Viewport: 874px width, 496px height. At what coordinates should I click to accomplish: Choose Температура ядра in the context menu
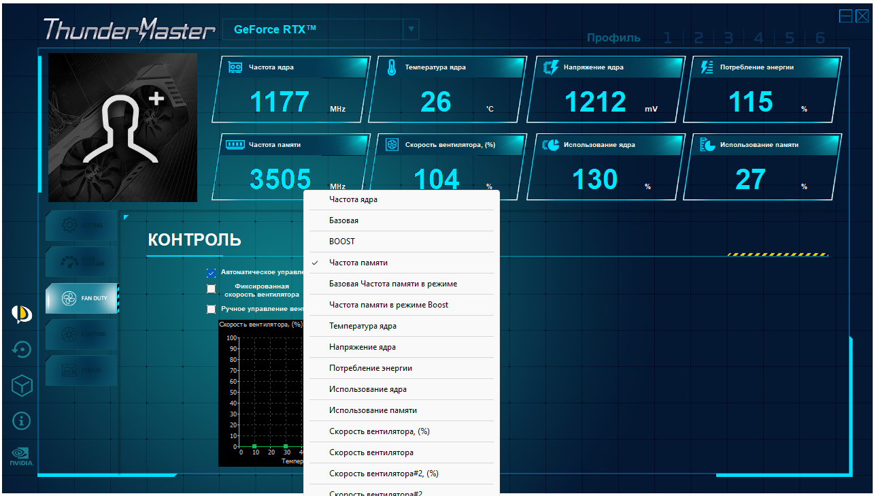(x=401, y=326)
